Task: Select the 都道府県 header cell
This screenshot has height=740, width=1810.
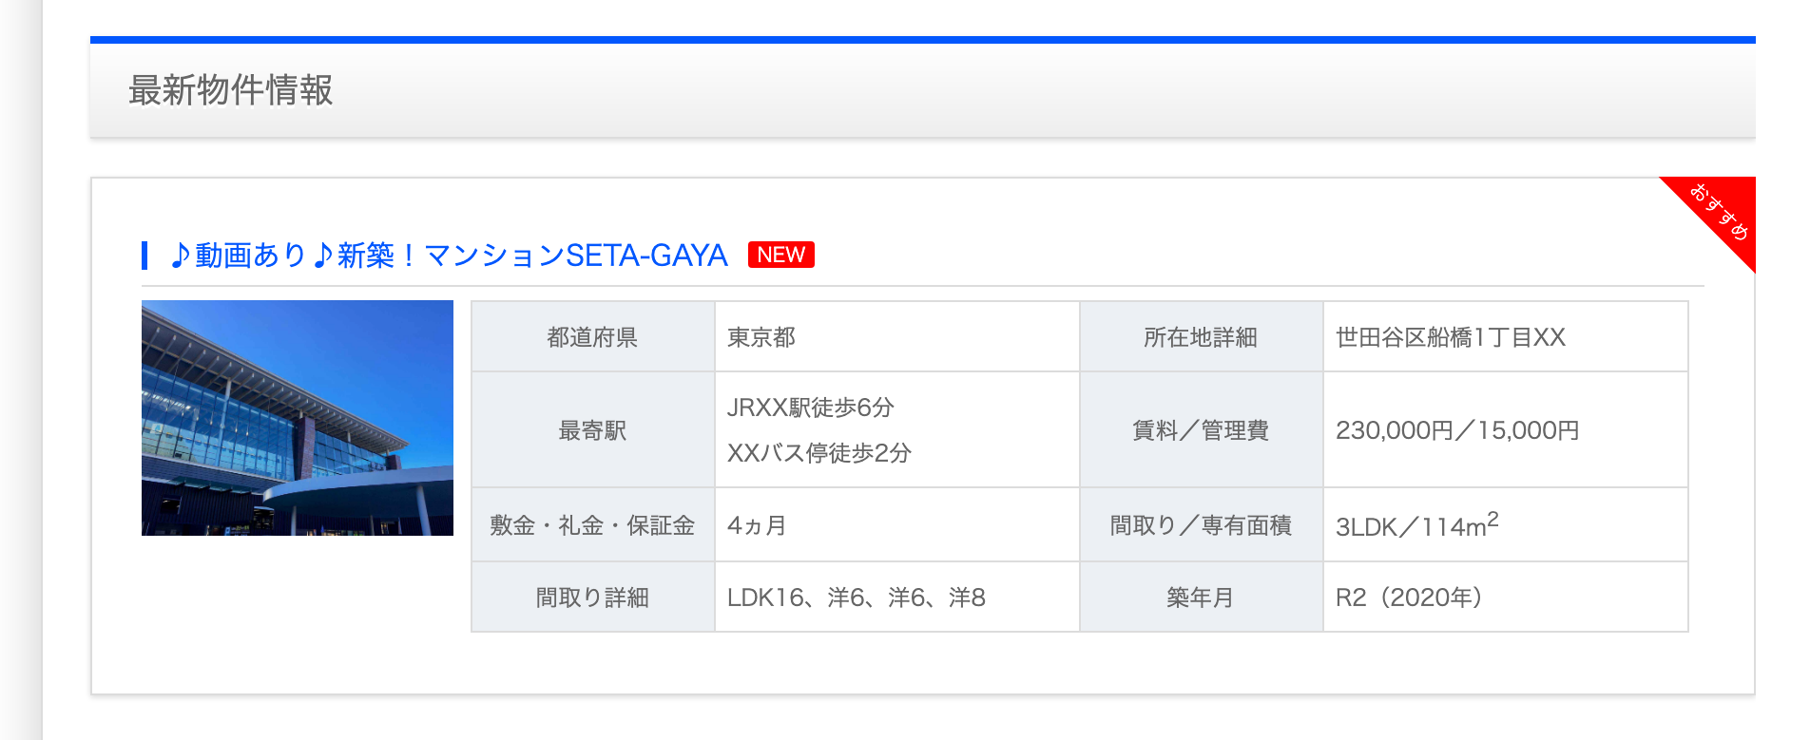Action: point(593,337)
